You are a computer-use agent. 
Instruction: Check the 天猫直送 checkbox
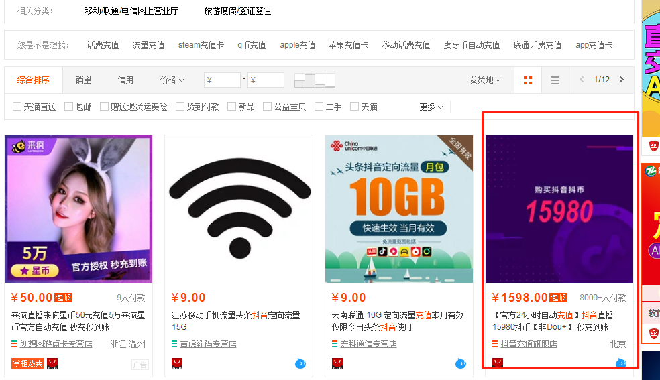coord(17,107)
